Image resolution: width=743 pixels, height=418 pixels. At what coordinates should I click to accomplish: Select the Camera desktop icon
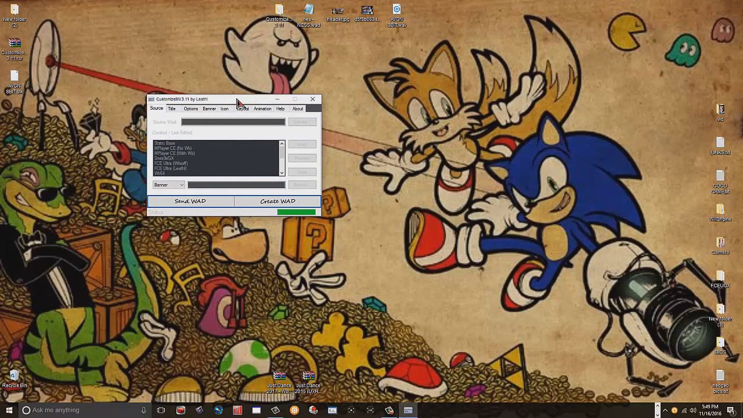point(720,246)
